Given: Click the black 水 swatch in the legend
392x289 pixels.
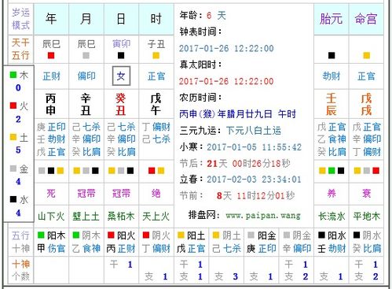Looking at the screenshot, I should pyautogui.click(x=13, y=199).
